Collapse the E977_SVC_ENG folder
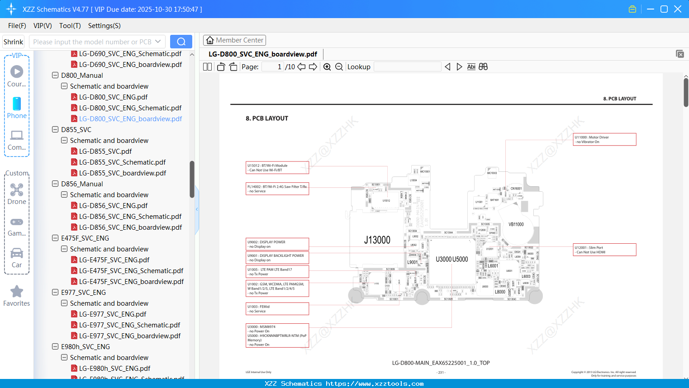The width and height of the screenshot is (689, 388). pos(55,292)
